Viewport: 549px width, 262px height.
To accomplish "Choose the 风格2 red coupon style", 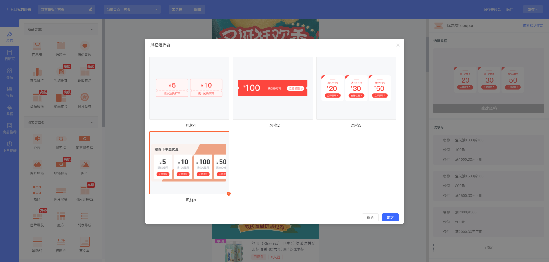I will 272,88.
